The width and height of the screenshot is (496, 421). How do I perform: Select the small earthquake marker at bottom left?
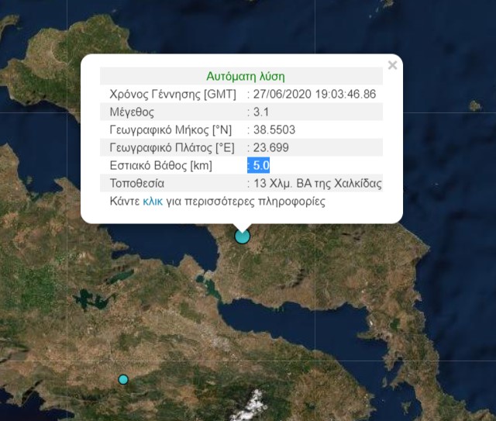123,379
